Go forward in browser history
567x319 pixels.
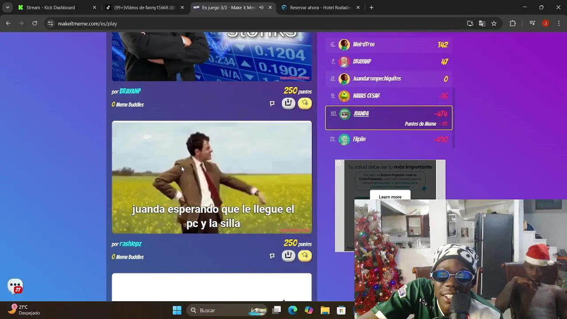pos(21,23)
